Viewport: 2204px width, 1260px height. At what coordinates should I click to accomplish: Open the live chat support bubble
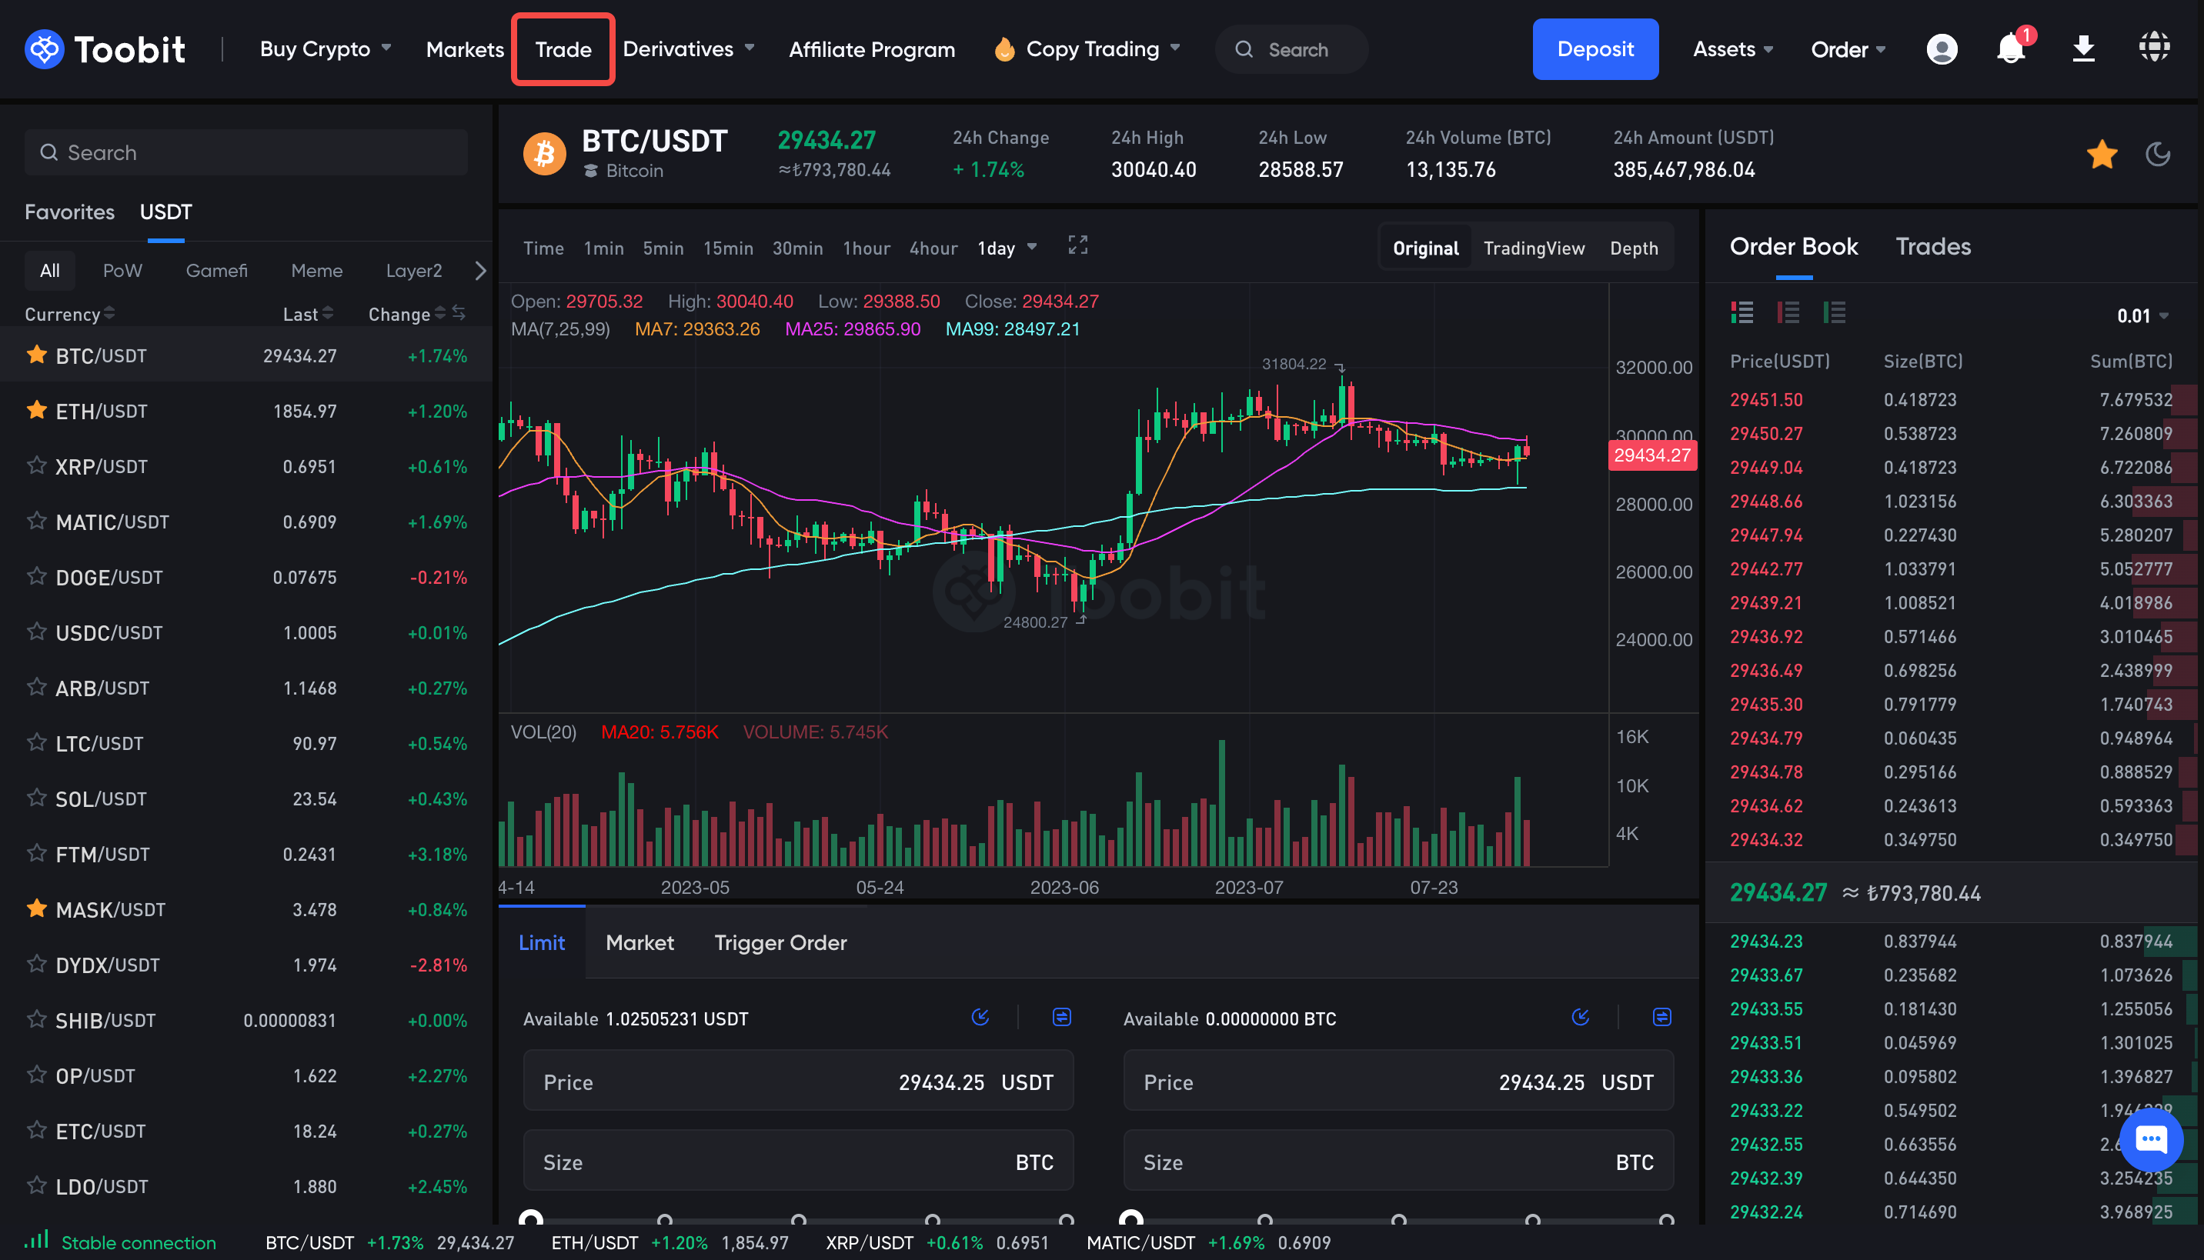click(2151, 1138)
